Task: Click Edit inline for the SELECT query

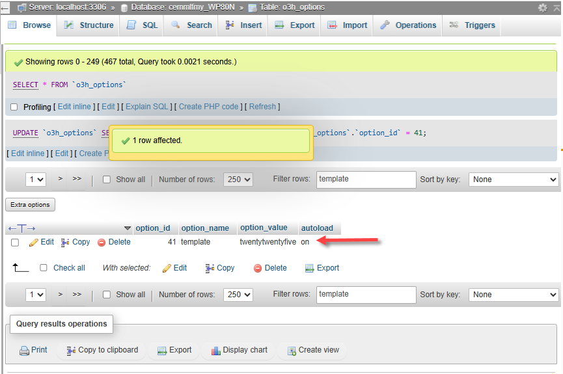Action: pos(74,107)
